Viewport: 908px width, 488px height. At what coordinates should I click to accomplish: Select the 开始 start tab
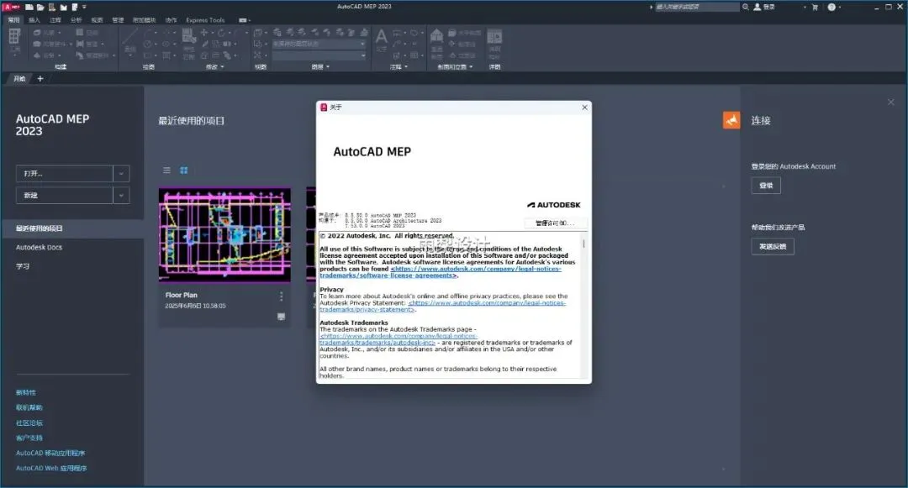click(x=19, y=79)
